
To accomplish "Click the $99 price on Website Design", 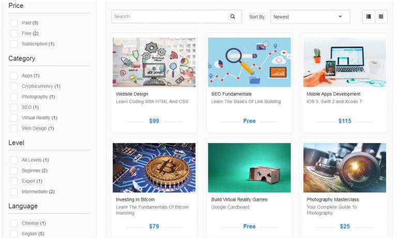I will (154, 121).
